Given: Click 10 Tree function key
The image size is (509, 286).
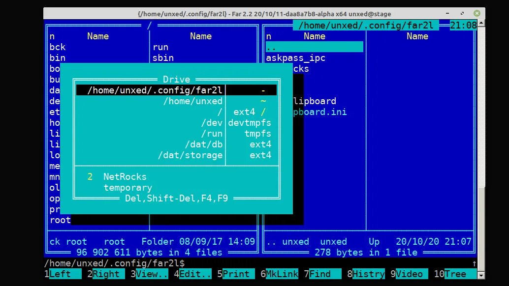Looking at the screenshot, I should (x=455, y=274).
